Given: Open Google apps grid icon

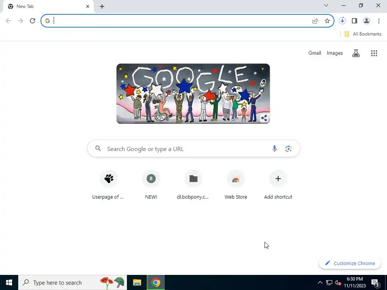Looking at the screenshot, I should [x=374, y=53].
